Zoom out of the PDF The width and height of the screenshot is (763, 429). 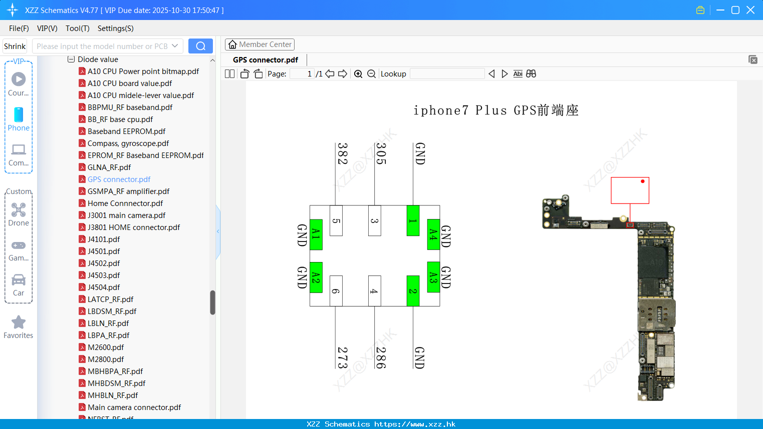click(x=371, y=74)
